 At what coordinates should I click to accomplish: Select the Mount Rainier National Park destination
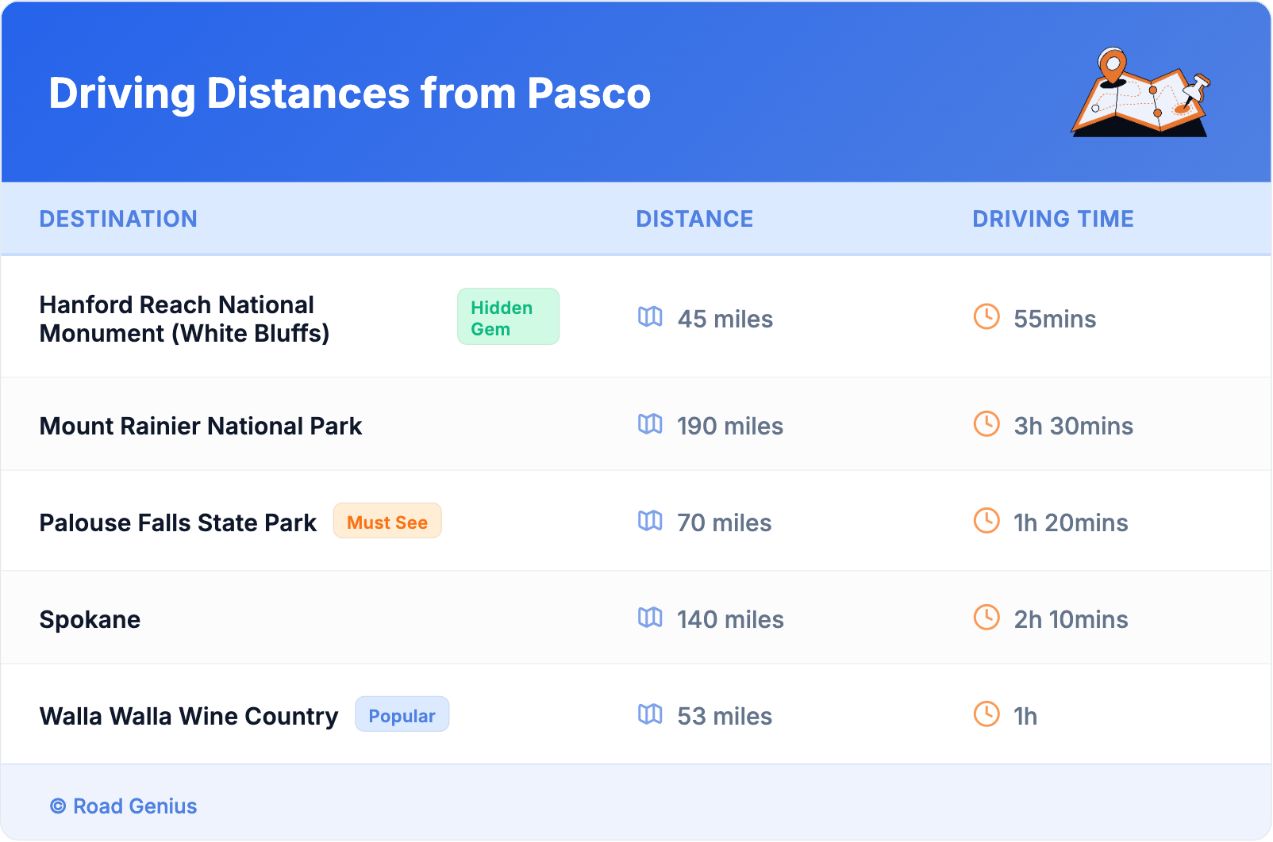pos(201,427)
